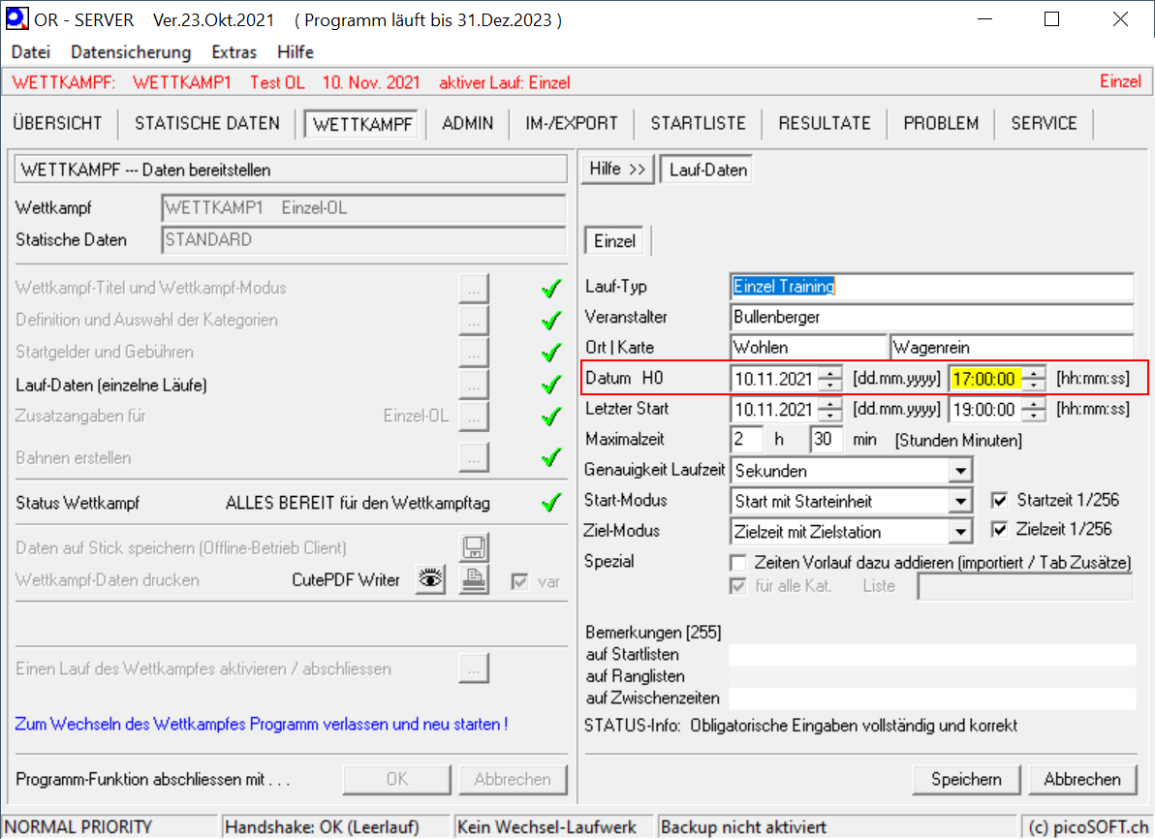Open the Genauigkeit Laufzeit dropdown
Screen dimensions: 1155x839
pyautogui.click(x=959, y=471)
